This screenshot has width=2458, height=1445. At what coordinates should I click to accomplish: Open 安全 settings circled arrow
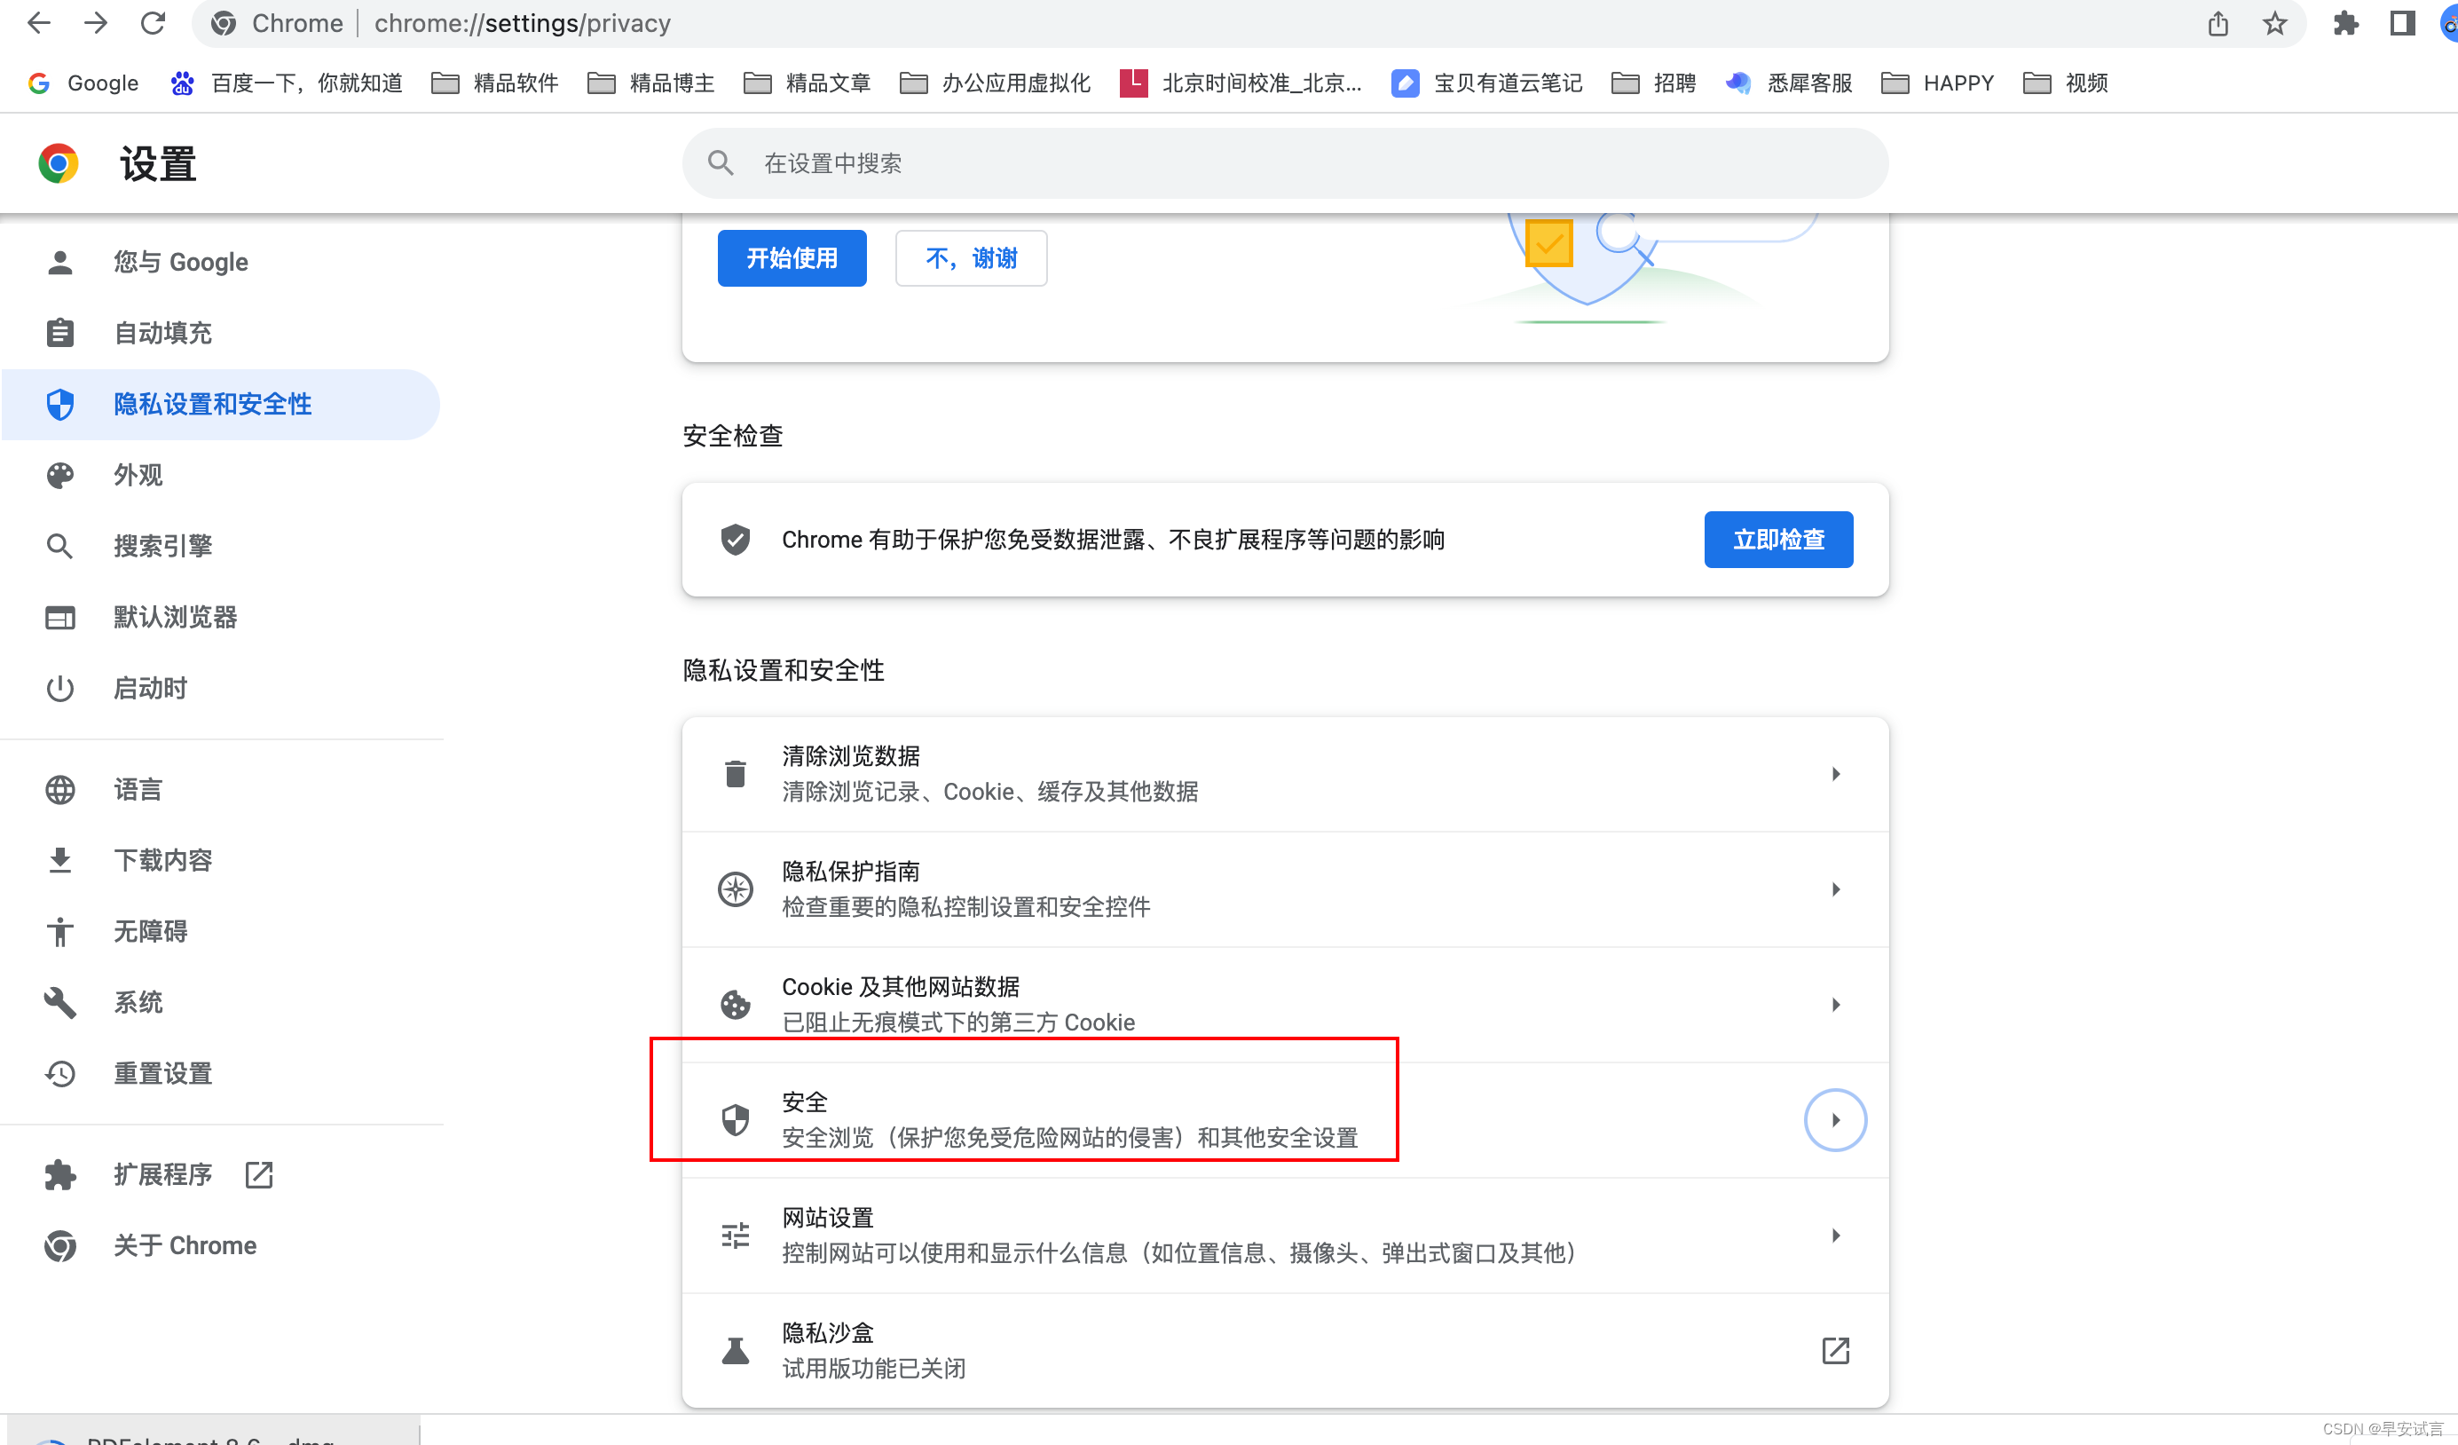pos(1835,1120)
